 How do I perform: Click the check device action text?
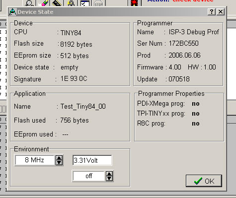click(193, 1)
